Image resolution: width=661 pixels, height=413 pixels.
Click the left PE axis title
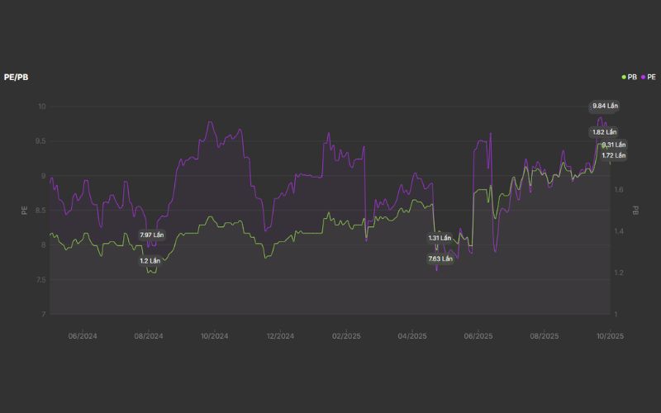pos(25,210)
